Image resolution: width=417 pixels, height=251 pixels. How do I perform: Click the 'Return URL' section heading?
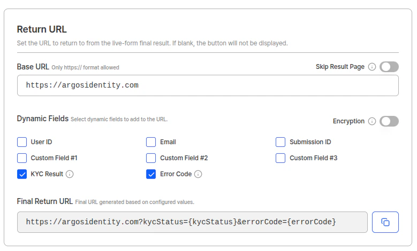42,29
